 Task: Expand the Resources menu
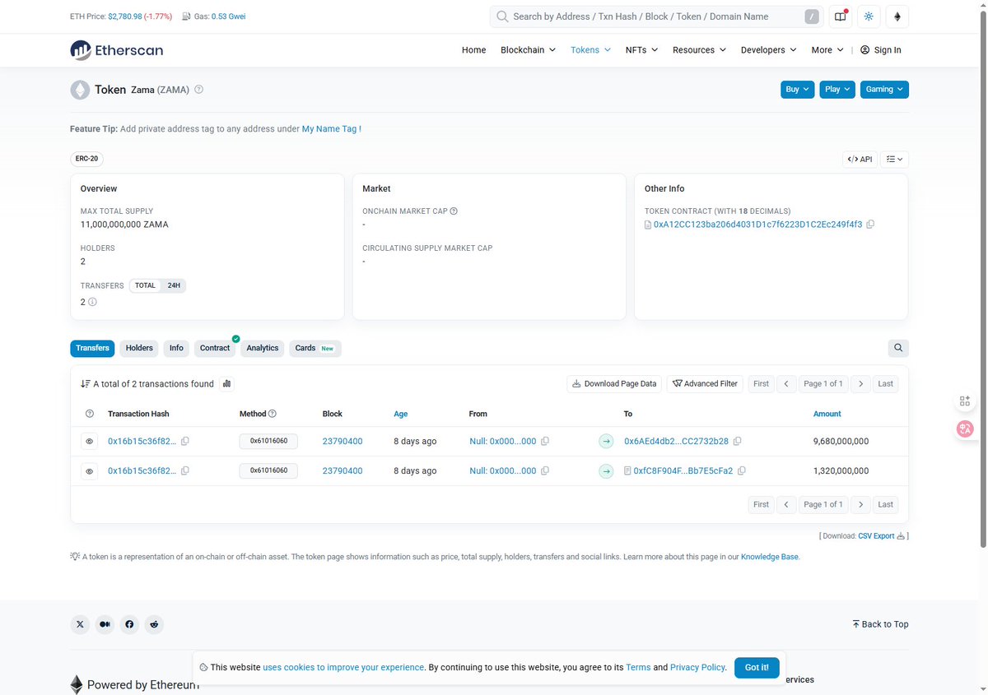pyautogui.click(x=699, y=50)
